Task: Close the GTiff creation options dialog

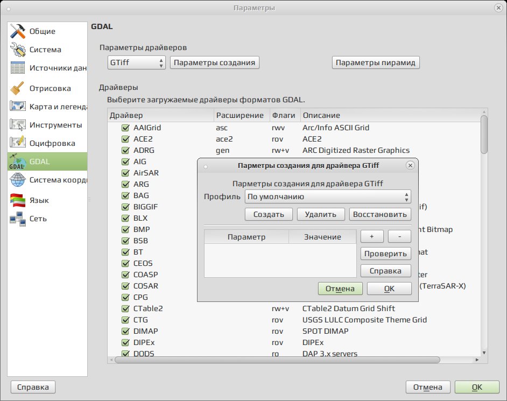Action: [x=410, y=166]
